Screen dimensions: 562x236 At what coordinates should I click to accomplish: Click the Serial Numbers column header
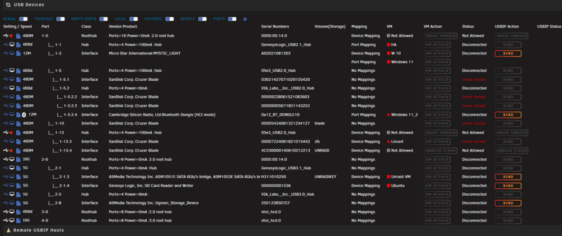coord(275,26)
